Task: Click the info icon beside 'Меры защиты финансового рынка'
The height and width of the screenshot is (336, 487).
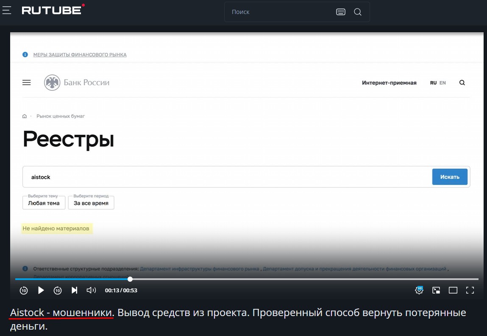Action: [25, 55]
